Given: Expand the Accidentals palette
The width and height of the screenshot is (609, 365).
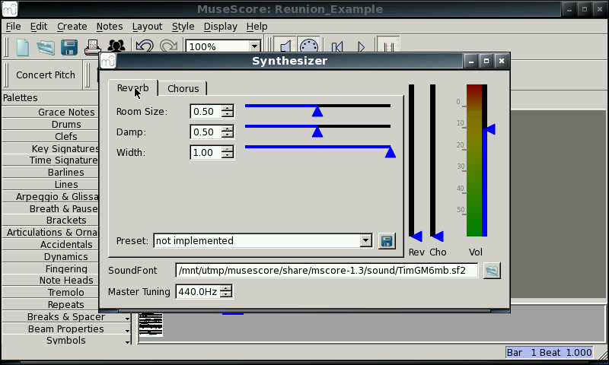Looking at the screenshot, I should (x=50, y=245).
